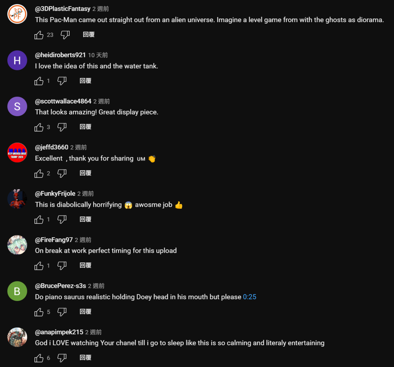Reply to BrucePerez-s3s comment
This screenshot has width=394, height=367.
pos(85,312)
